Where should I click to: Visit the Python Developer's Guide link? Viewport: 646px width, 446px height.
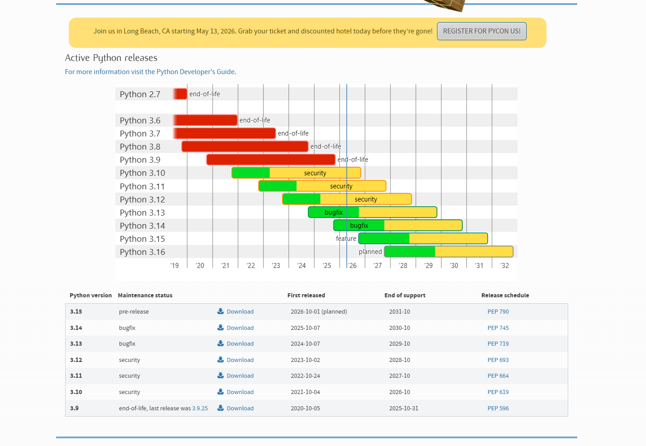(x=150, y=72)
